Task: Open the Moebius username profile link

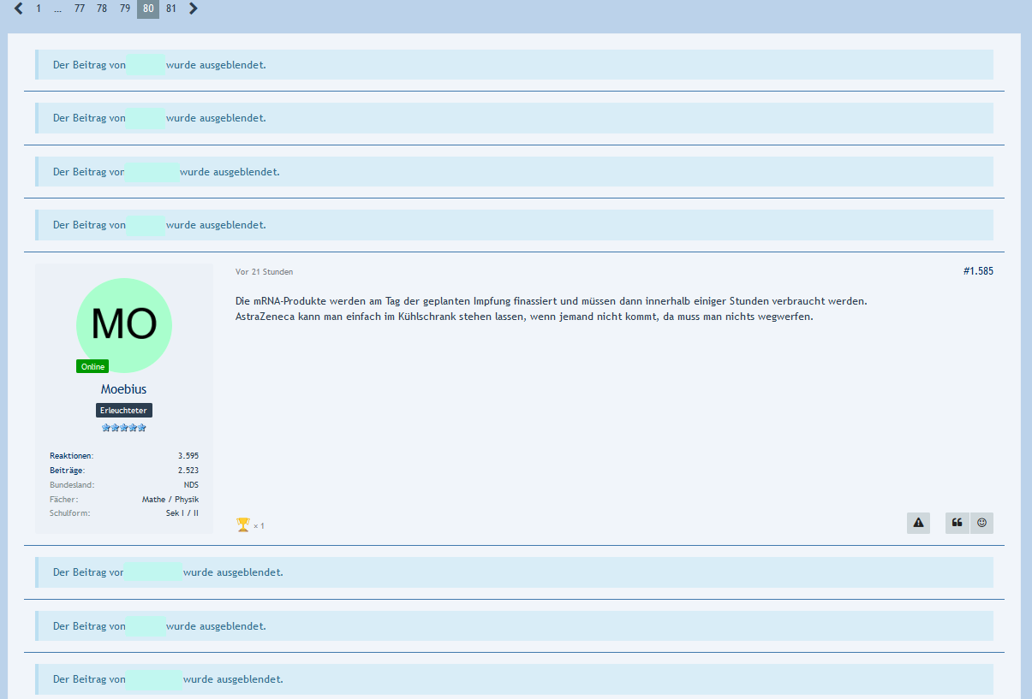Action: [124, 389]
